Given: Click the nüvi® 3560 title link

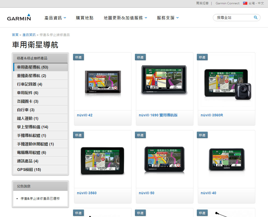Looking at the screenshot, I should [x=87, y=193].
